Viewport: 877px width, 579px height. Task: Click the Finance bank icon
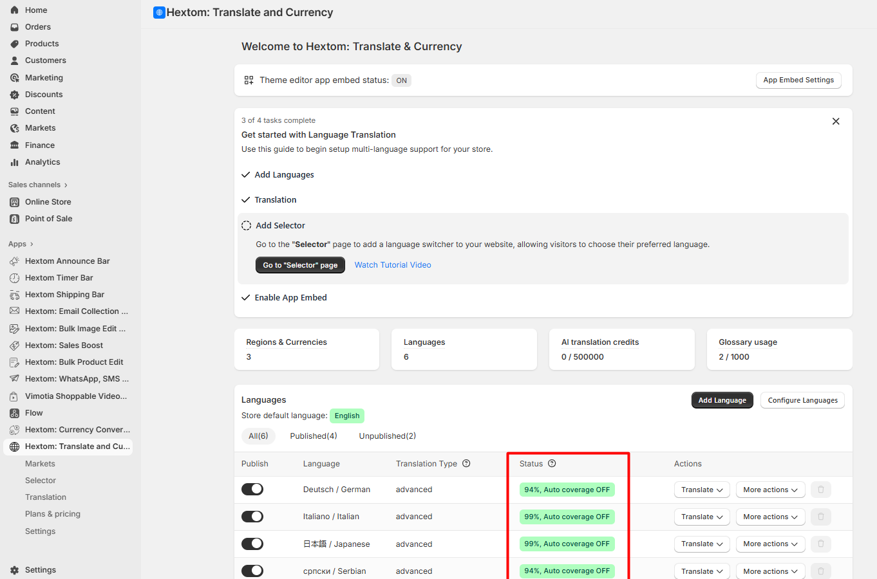14,145
